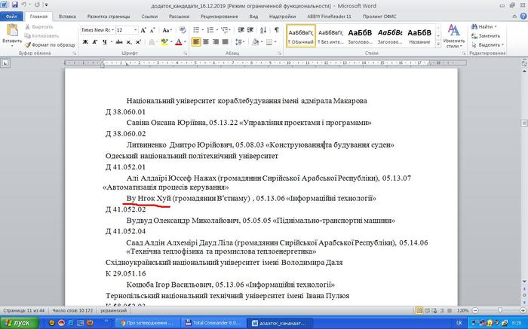Click the Grow Font icon
Screen dimensions: 528x329
tap(143, 30)
